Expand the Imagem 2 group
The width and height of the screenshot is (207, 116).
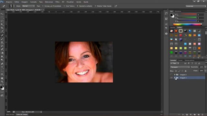[175, 75]
